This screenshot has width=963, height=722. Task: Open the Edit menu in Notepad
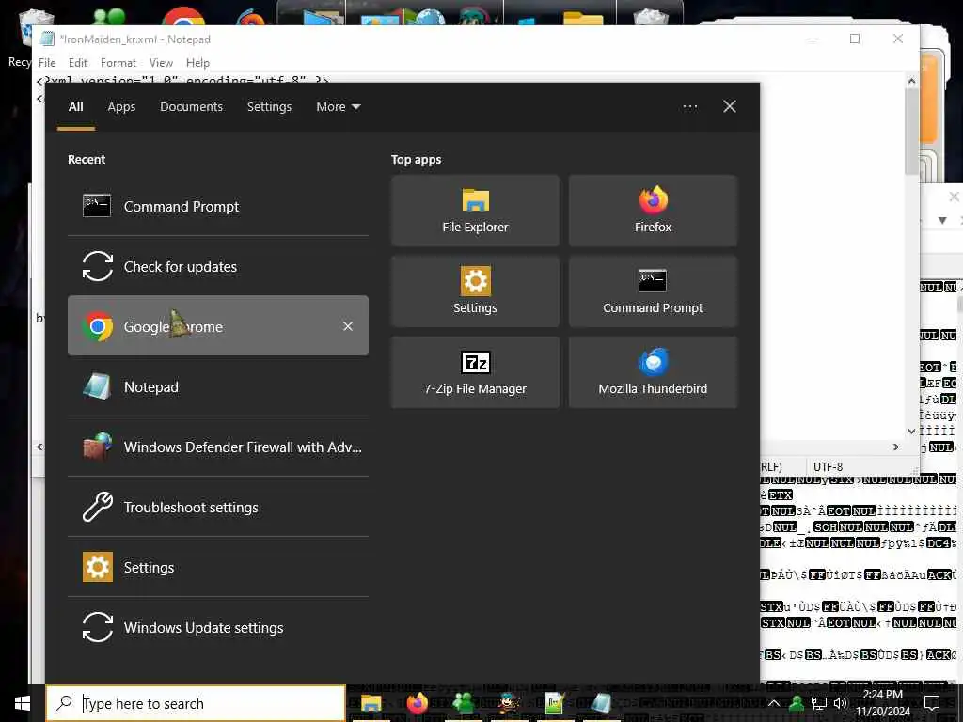coord(78,63)
